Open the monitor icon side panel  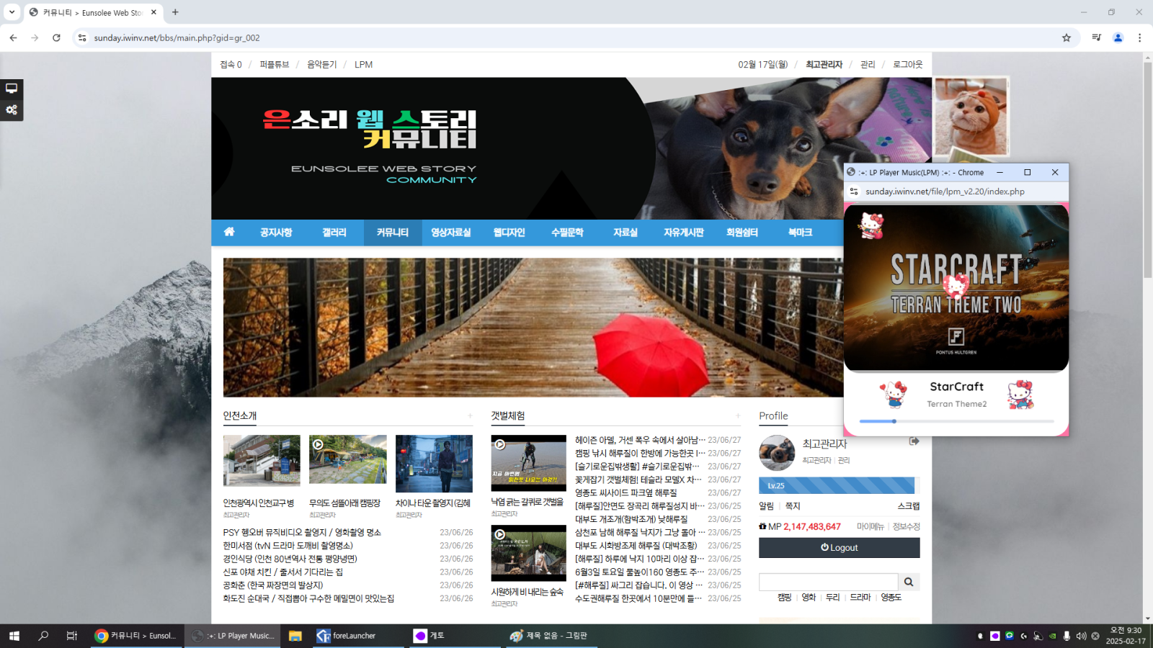(x=12, y=89)
